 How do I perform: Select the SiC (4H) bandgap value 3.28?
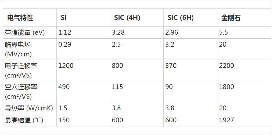point(118,32)
